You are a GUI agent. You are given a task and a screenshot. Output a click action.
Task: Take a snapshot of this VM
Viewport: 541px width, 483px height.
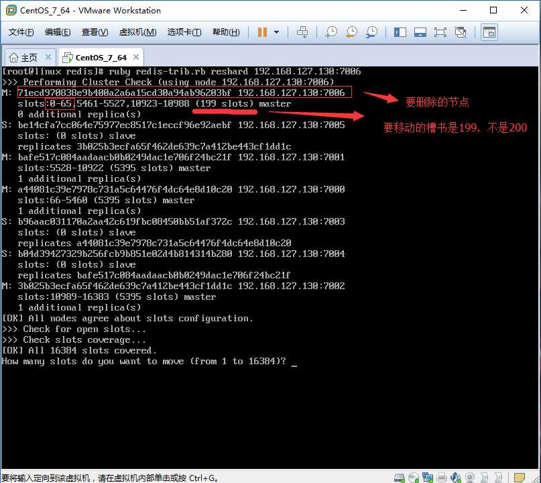point(332,32)
